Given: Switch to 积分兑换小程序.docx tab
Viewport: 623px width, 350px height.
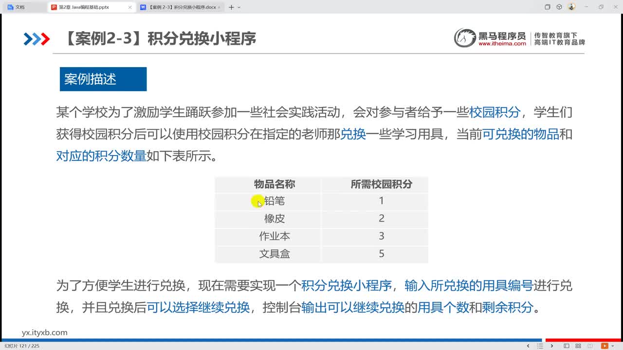Looking at the screenshot, I should pos(181,7).
